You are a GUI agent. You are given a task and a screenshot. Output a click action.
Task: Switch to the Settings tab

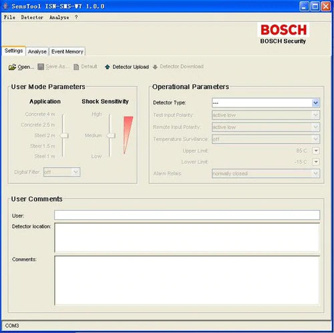coord(14,51)
